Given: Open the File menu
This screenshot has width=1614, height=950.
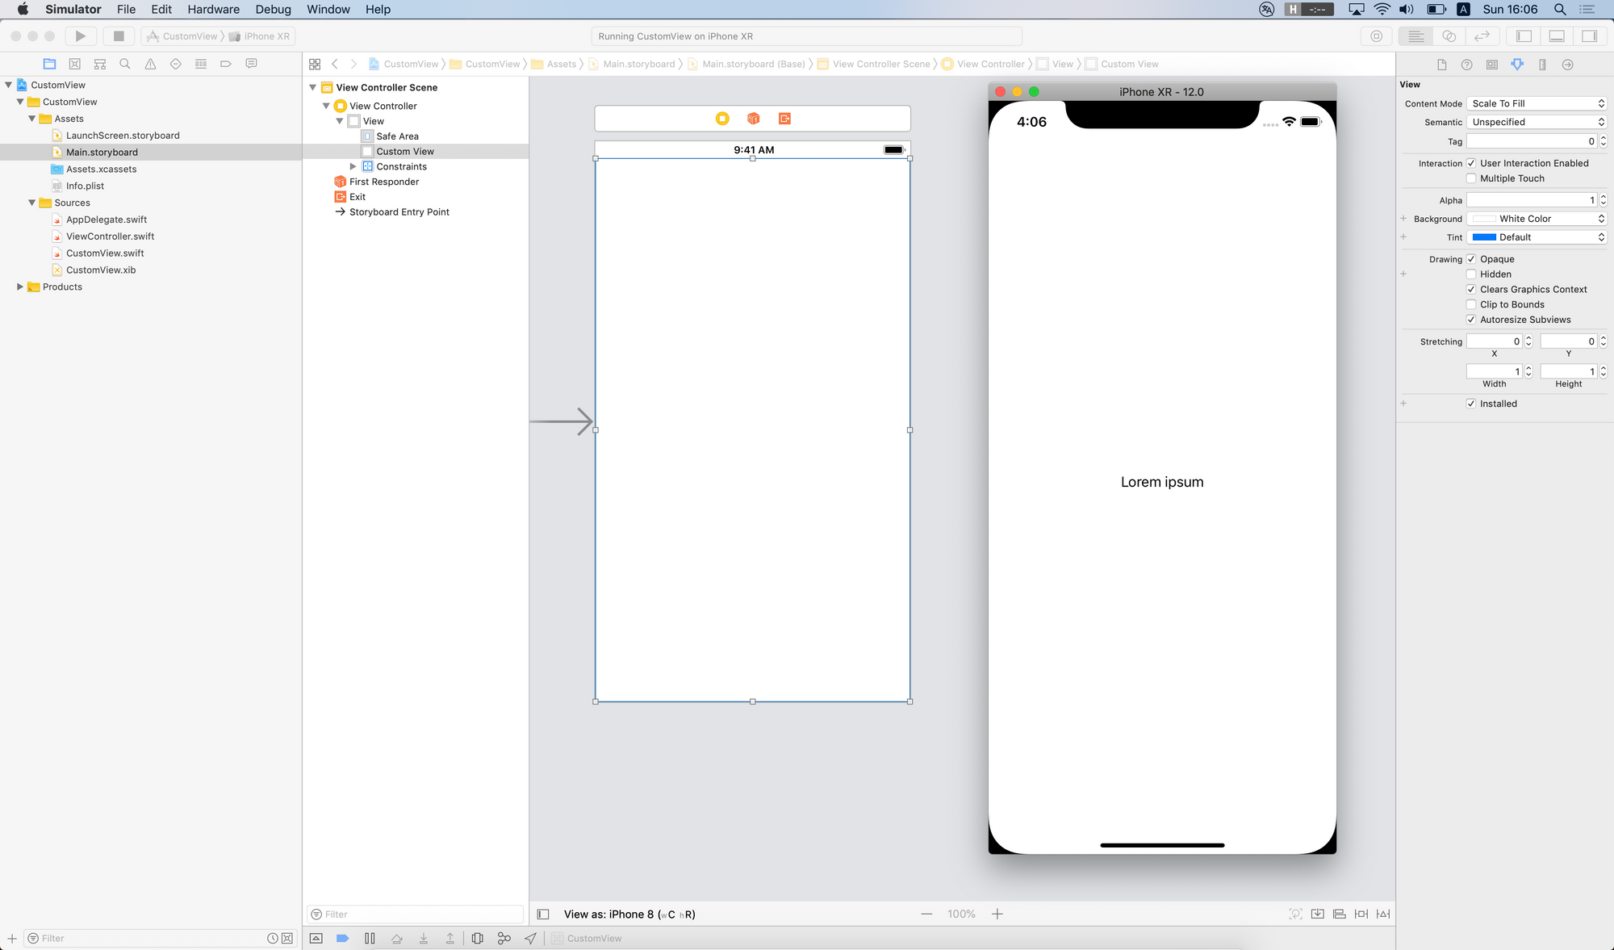Looking at the screenshot, I should click(126, 10).
